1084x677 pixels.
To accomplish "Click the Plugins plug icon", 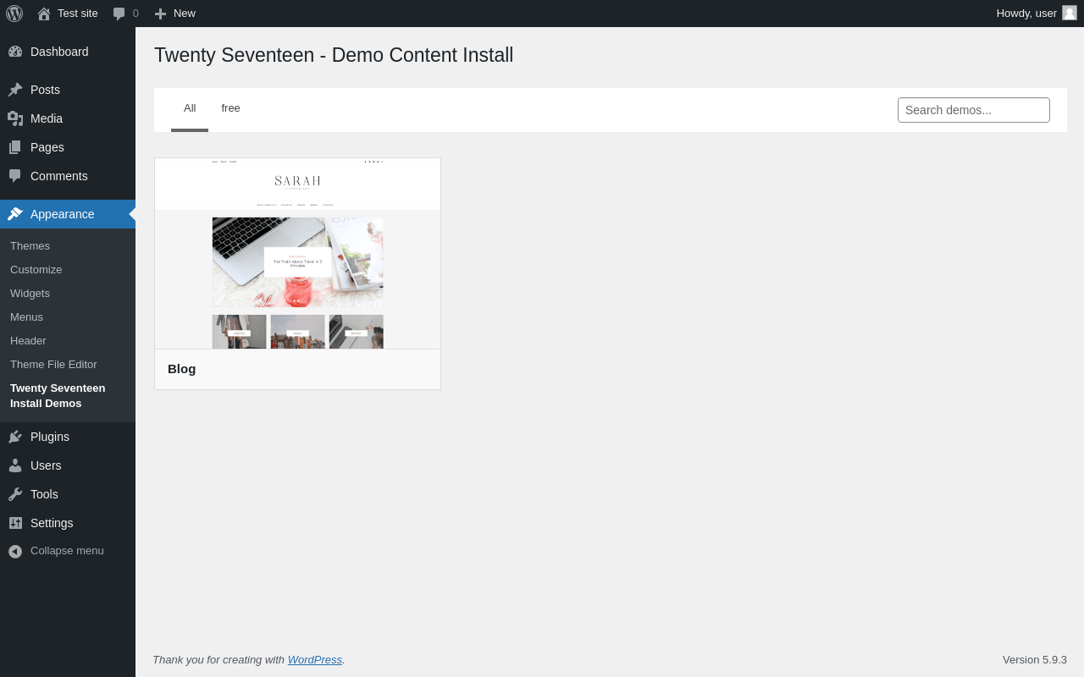I will pyautogui.click(x=15, y=437).
